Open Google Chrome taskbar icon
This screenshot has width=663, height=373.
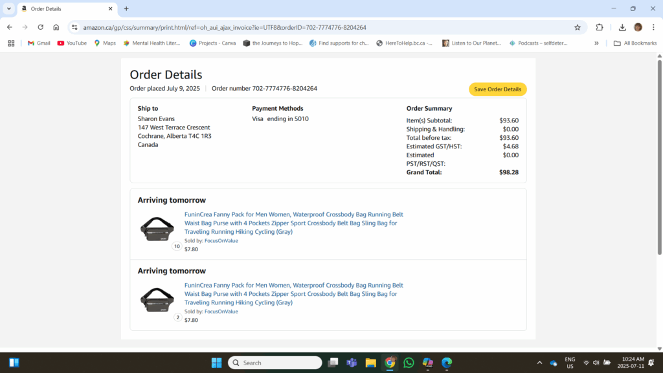tap(390, 363)
